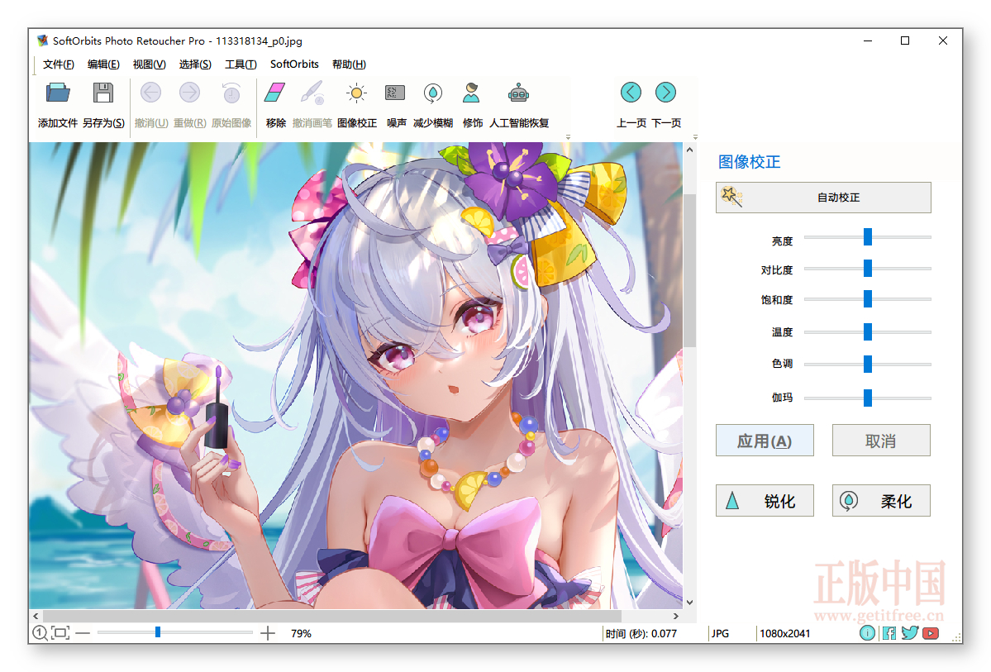Viewport: 991px width, 672px height.
Task: Click the vertical scrollbar up arrow
Action: (689, 150)
